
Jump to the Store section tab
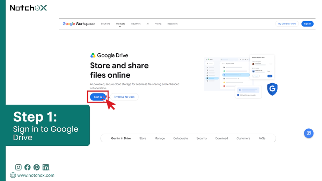143,138
